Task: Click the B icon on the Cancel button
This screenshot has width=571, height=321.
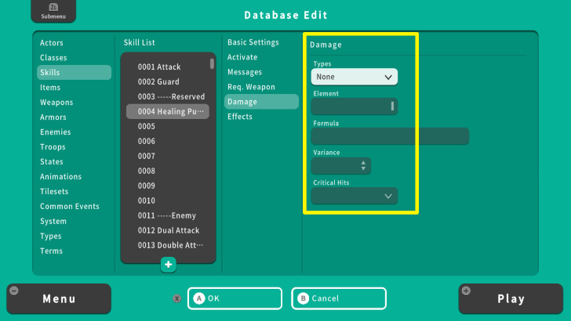Action: coord(303,298)
